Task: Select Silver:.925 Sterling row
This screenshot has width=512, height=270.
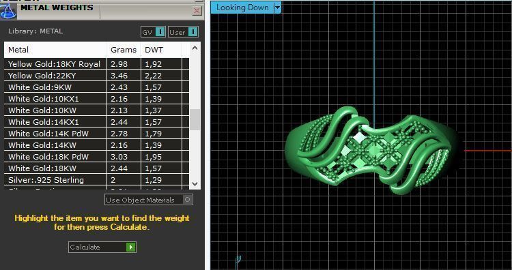Action: [x=96, y=180]
